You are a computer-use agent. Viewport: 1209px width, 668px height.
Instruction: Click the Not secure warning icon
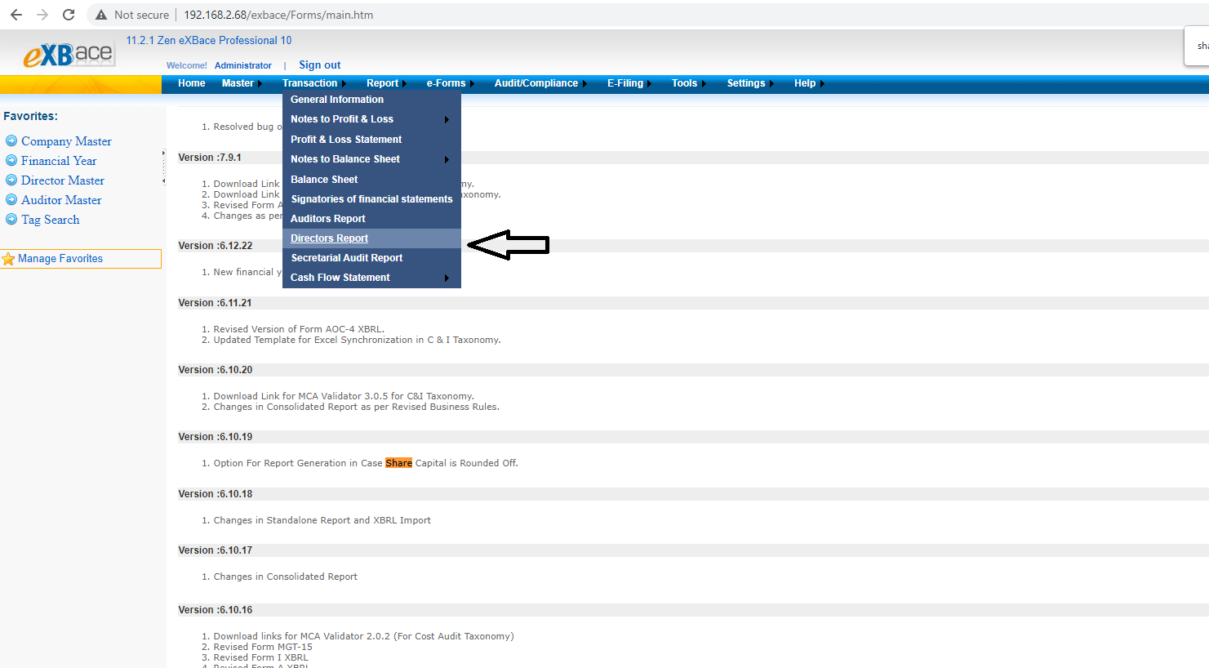tap(101, 15)
